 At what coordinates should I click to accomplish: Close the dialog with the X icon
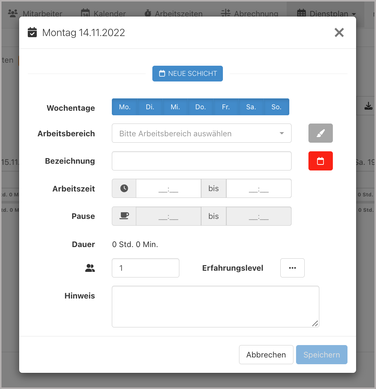point(339,33)
